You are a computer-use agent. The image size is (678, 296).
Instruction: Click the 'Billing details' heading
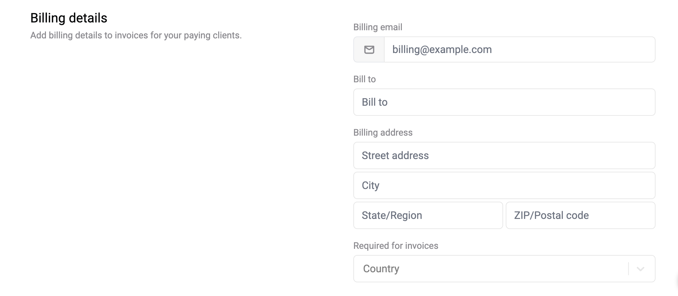point(69,18)
